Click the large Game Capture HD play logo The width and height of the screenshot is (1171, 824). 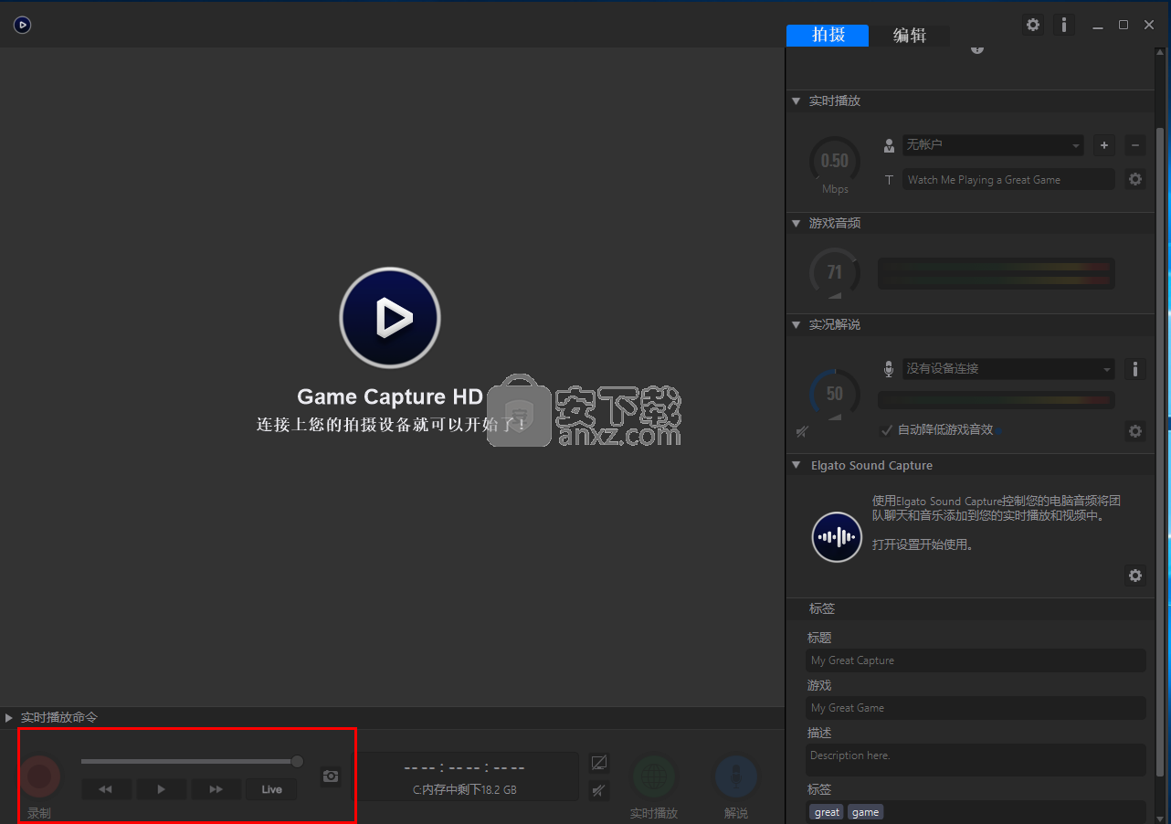tap(390, 318)
